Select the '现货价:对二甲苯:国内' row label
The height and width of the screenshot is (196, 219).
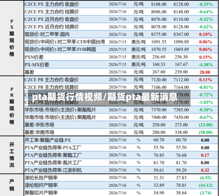click(x=47, y=35)
